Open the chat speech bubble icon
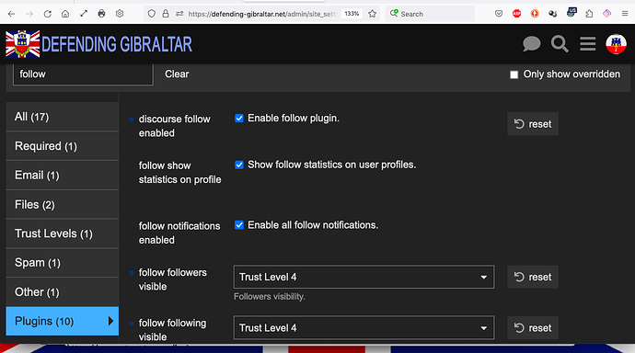Viewport: 635px width, 353px height. (x=531, y=44)
